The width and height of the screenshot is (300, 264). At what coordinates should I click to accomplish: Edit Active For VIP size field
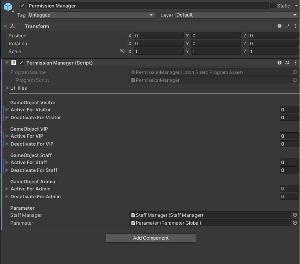tap(289, 136)
